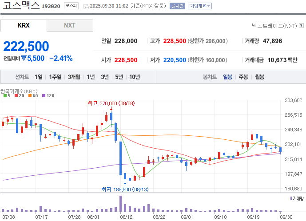This screenshot has width=306, height=221.
Task: Select the 3개월 line chart period
Action: point(74,77)
